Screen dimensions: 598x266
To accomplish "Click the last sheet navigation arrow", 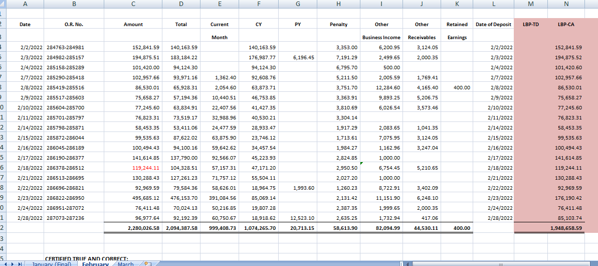I will pyautogui.click(x=20, y=263).
